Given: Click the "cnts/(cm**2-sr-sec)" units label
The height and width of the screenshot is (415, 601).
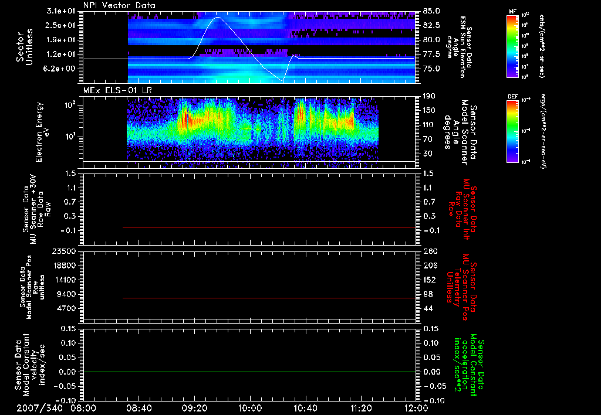Looking at the screenshot, I should pos(542,46).
